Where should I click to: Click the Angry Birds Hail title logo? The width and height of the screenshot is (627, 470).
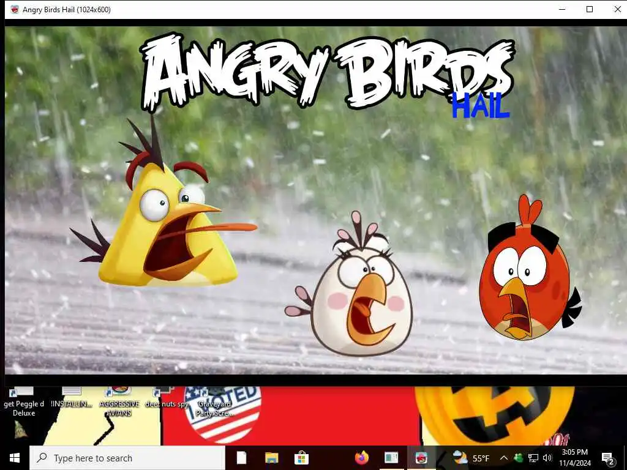[x=327, y=75]
